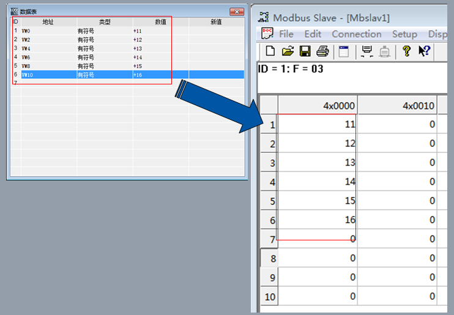Click the Connect toolbar icon

click(x=367, y=51)
